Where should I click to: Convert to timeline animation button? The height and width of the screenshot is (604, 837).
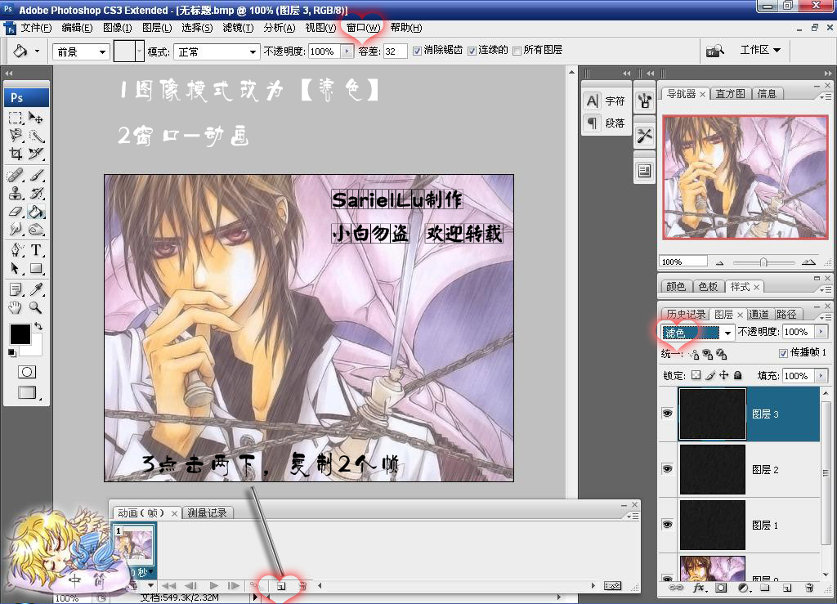coord(612,586)
